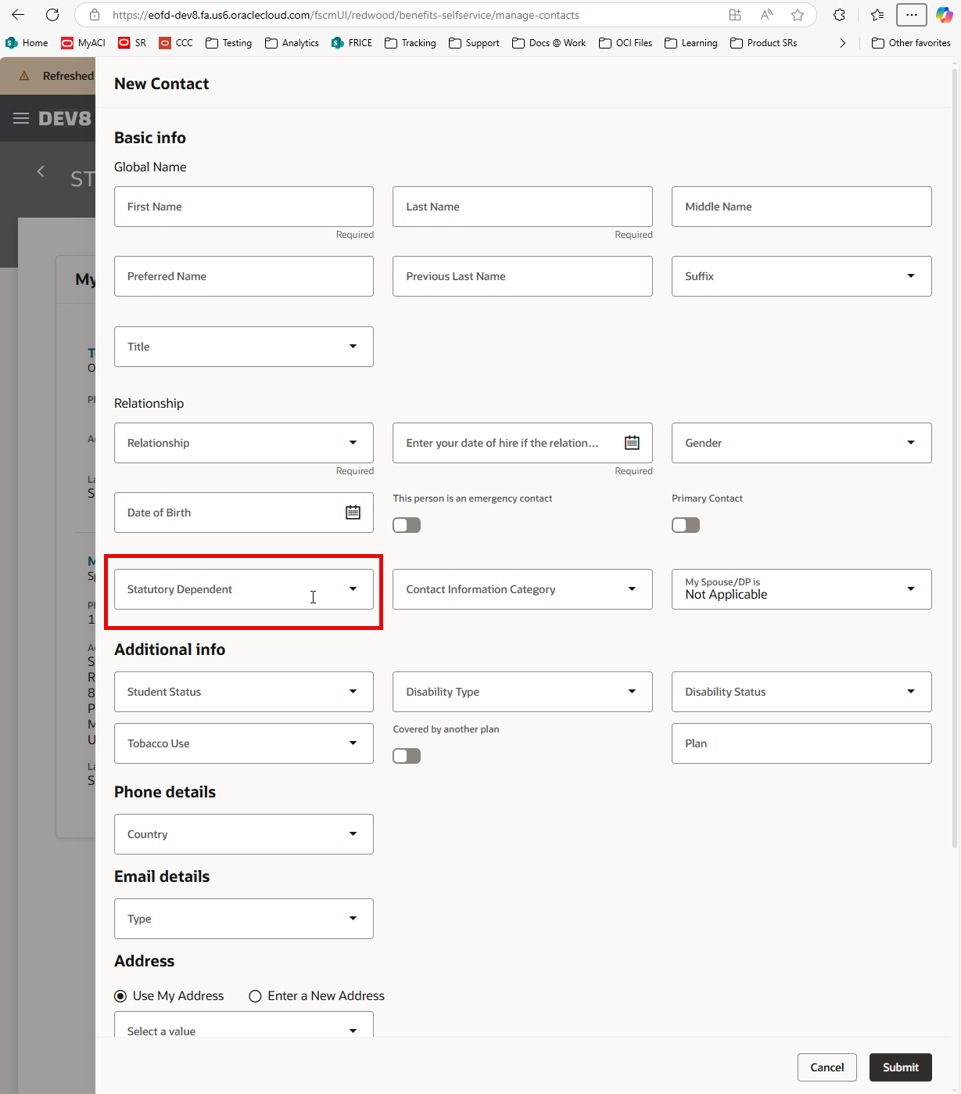Open the email Type dropdown

244,919
